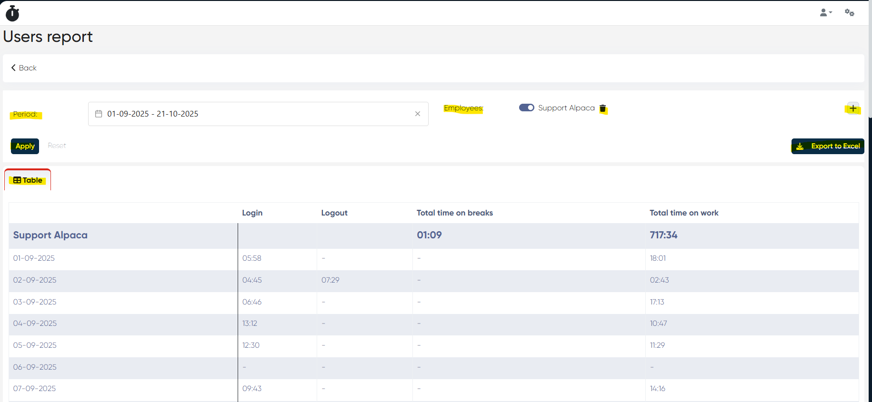Open the settings gears icon
Image resolution: width=872 pixels, height=402 pixels.
(x=850, y=13)
